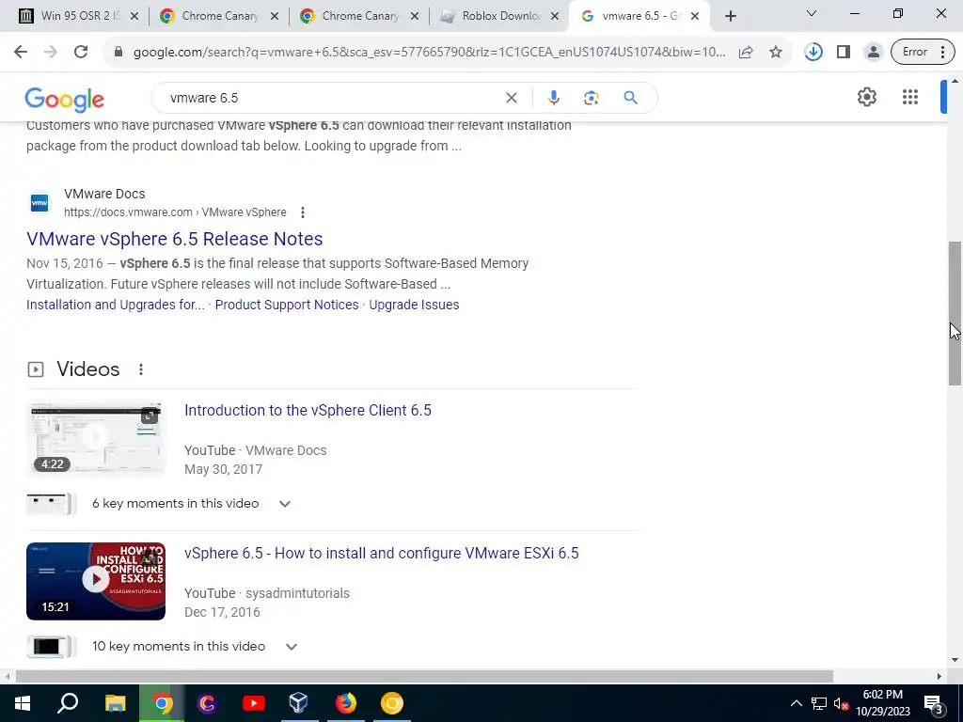The image size is (963, 722).
Task: Open Product Support Notices sitelink
Action: click(287, 305)
